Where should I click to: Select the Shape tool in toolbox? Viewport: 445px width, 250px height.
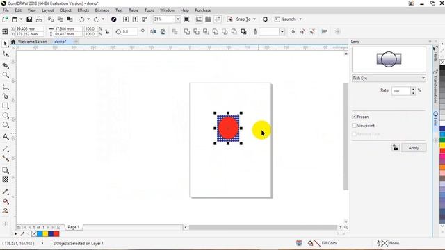(5, 53)
